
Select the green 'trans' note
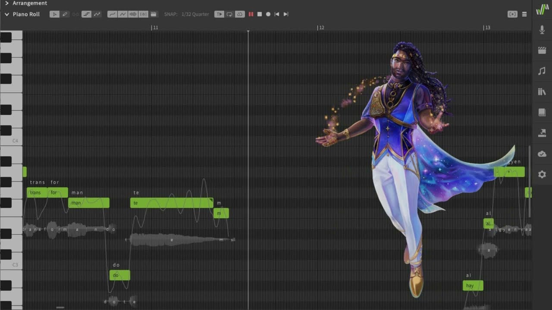[37, 192]
